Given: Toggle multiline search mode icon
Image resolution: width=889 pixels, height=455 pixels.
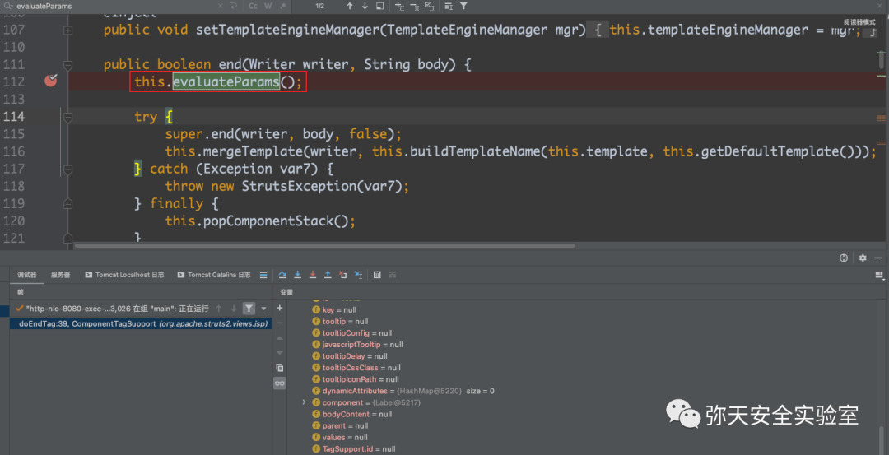Looking at the screenshot, I should [449, 6].
